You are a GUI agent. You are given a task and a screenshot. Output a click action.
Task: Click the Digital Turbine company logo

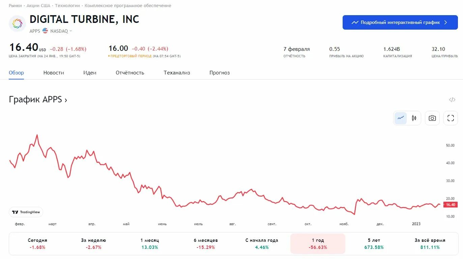[x=17, y=24]
